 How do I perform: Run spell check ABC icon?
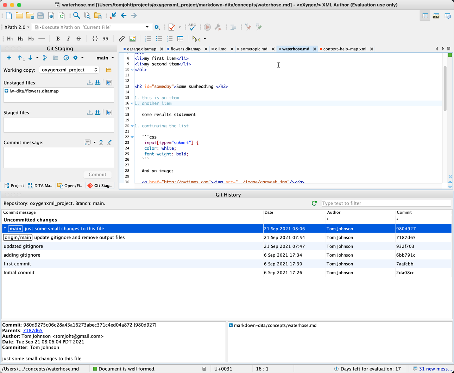192,27
